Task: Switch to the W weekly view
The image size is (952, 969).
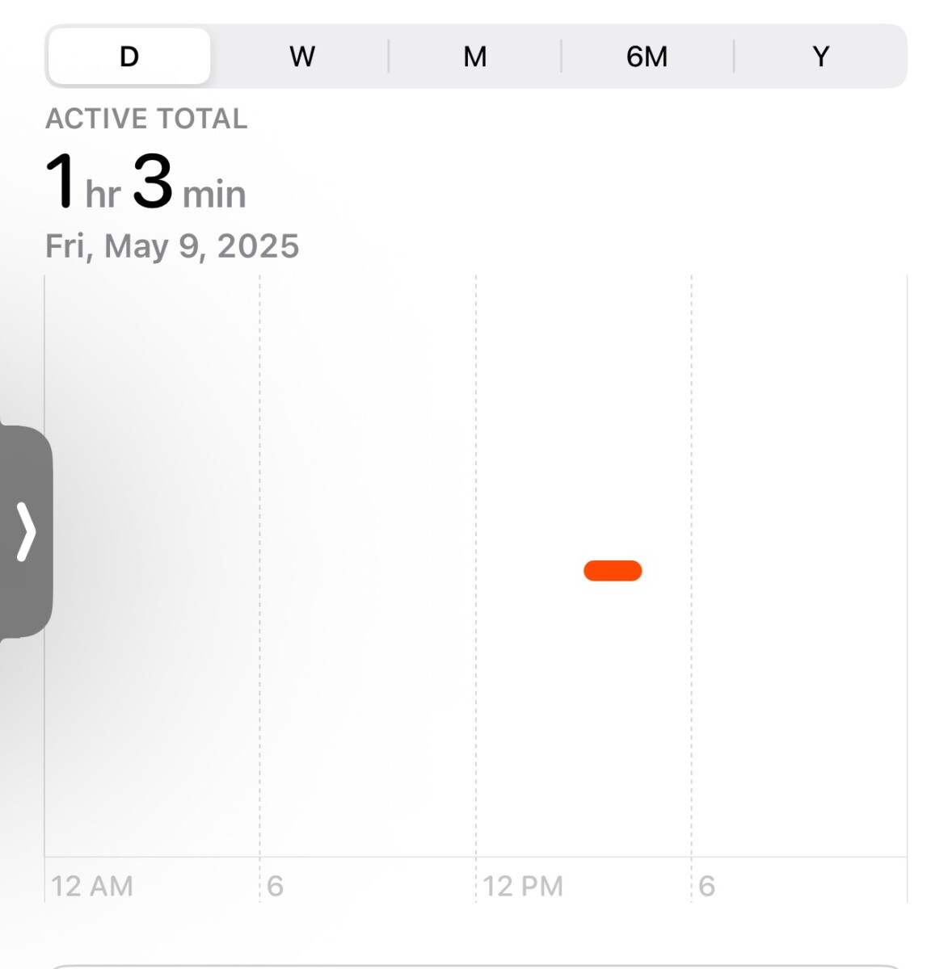Action: coord(302,57)
